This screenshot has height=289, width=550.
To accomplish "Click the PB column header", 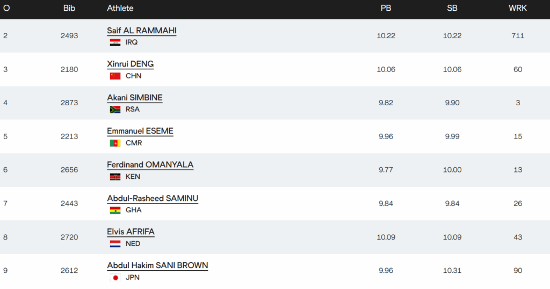I will pos(386,8).
